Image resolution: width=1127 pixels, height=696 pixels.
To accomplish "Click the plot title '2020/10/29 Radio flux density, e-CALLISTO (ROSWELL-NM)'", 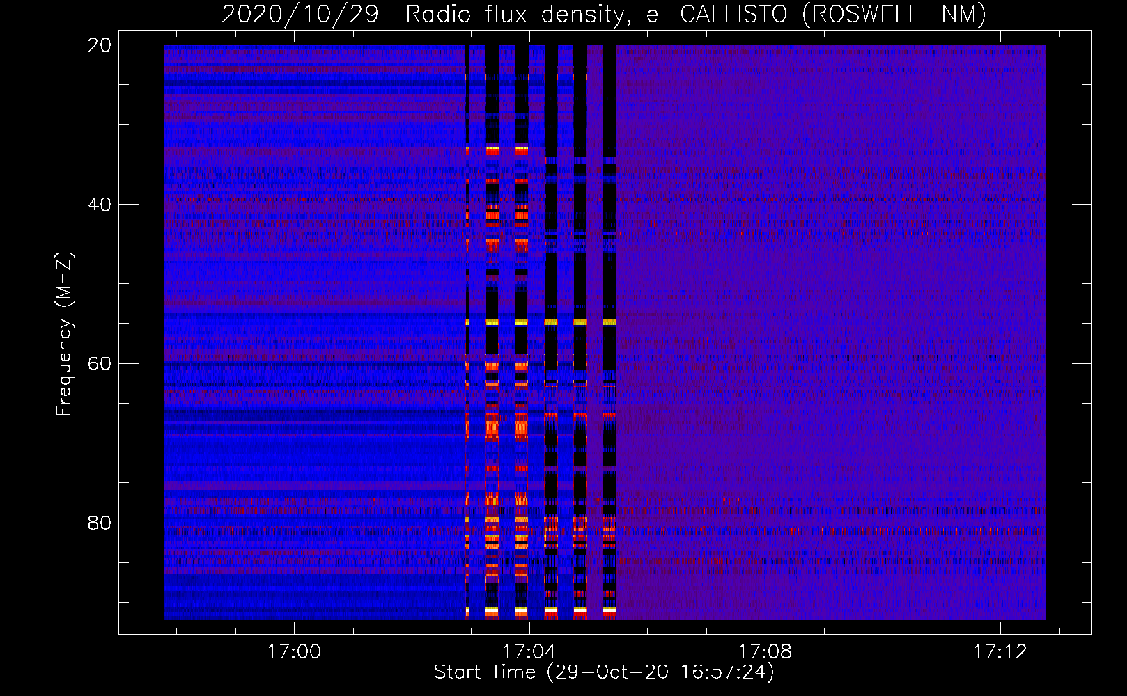I will pos(604,14).
